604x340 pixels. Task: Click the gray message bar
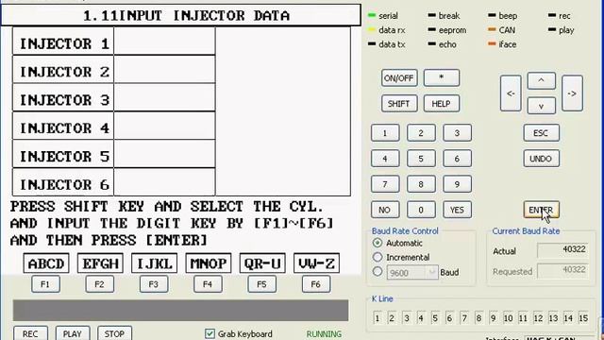[x=180, y=311]
